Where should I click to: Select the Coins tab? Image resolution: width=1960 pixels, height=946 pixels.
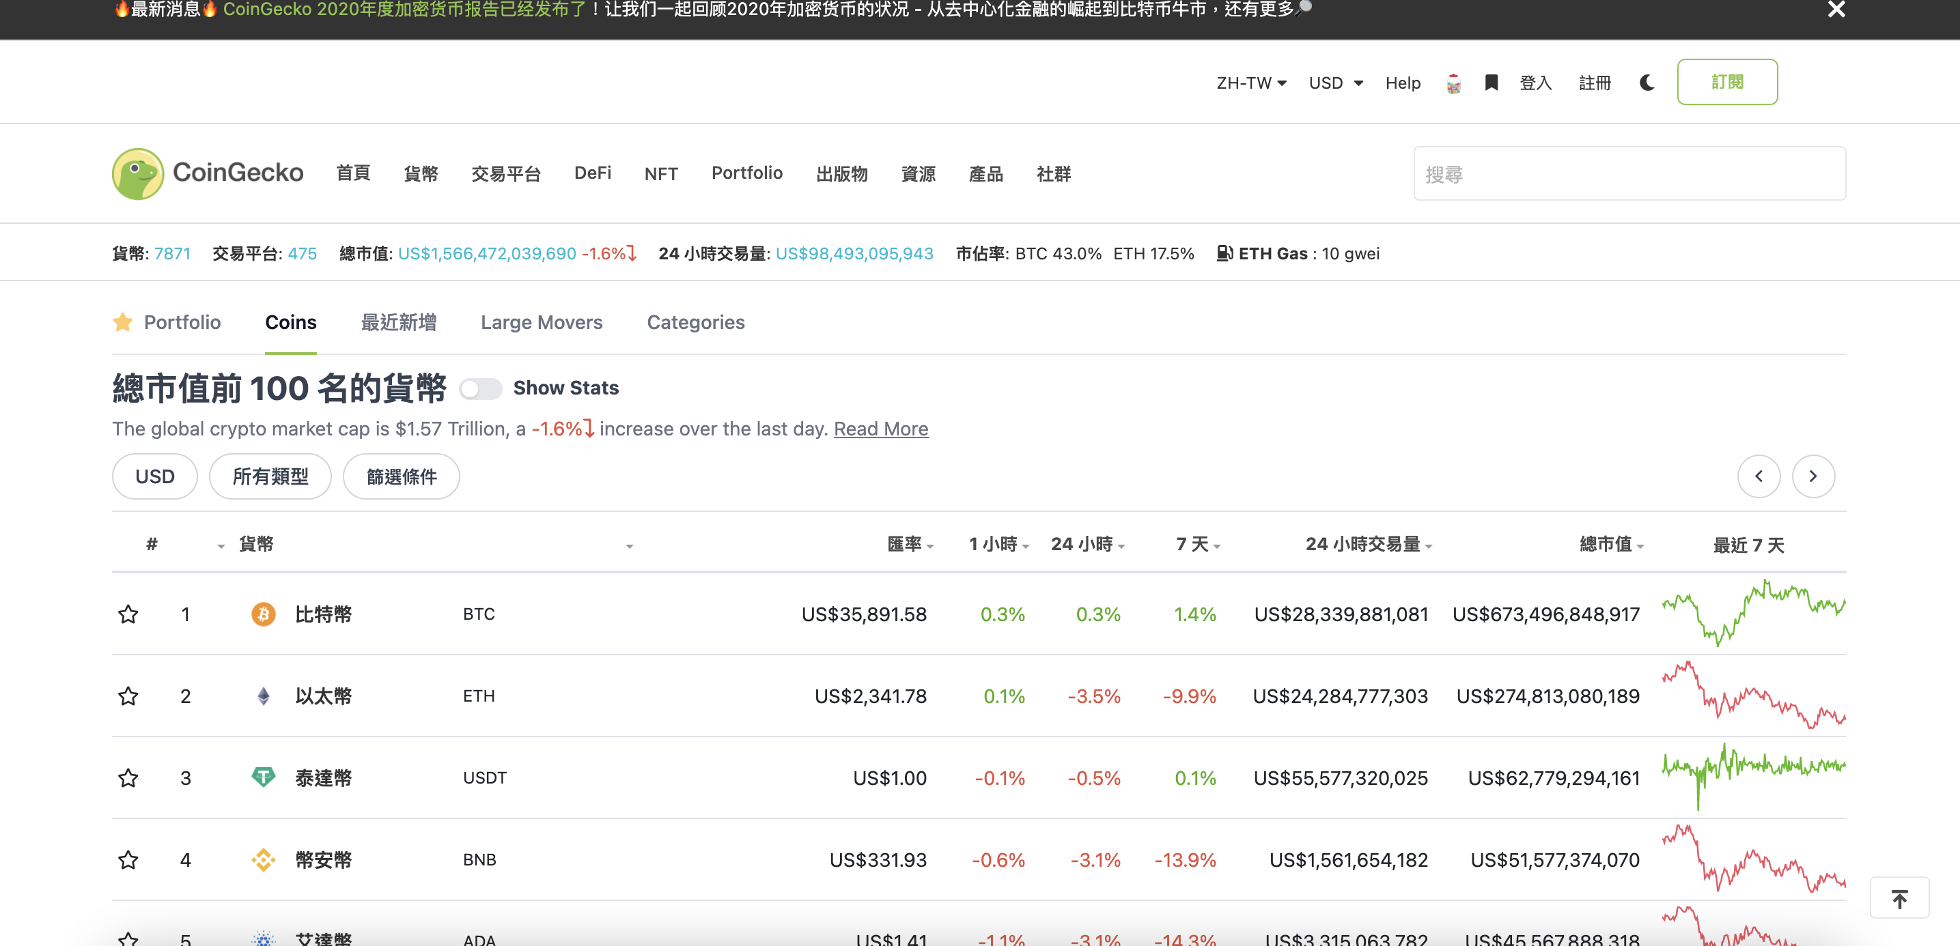point(291,322)
